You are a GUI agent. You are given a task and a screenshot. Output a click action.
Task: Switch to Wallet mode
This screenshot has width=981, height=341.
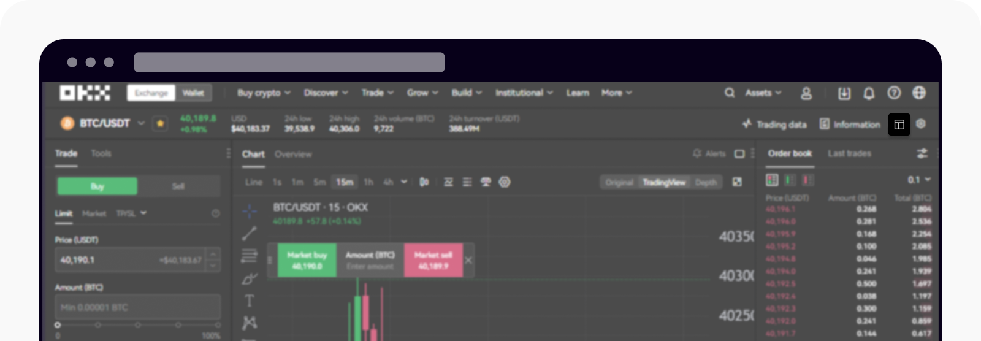[193, 93]
